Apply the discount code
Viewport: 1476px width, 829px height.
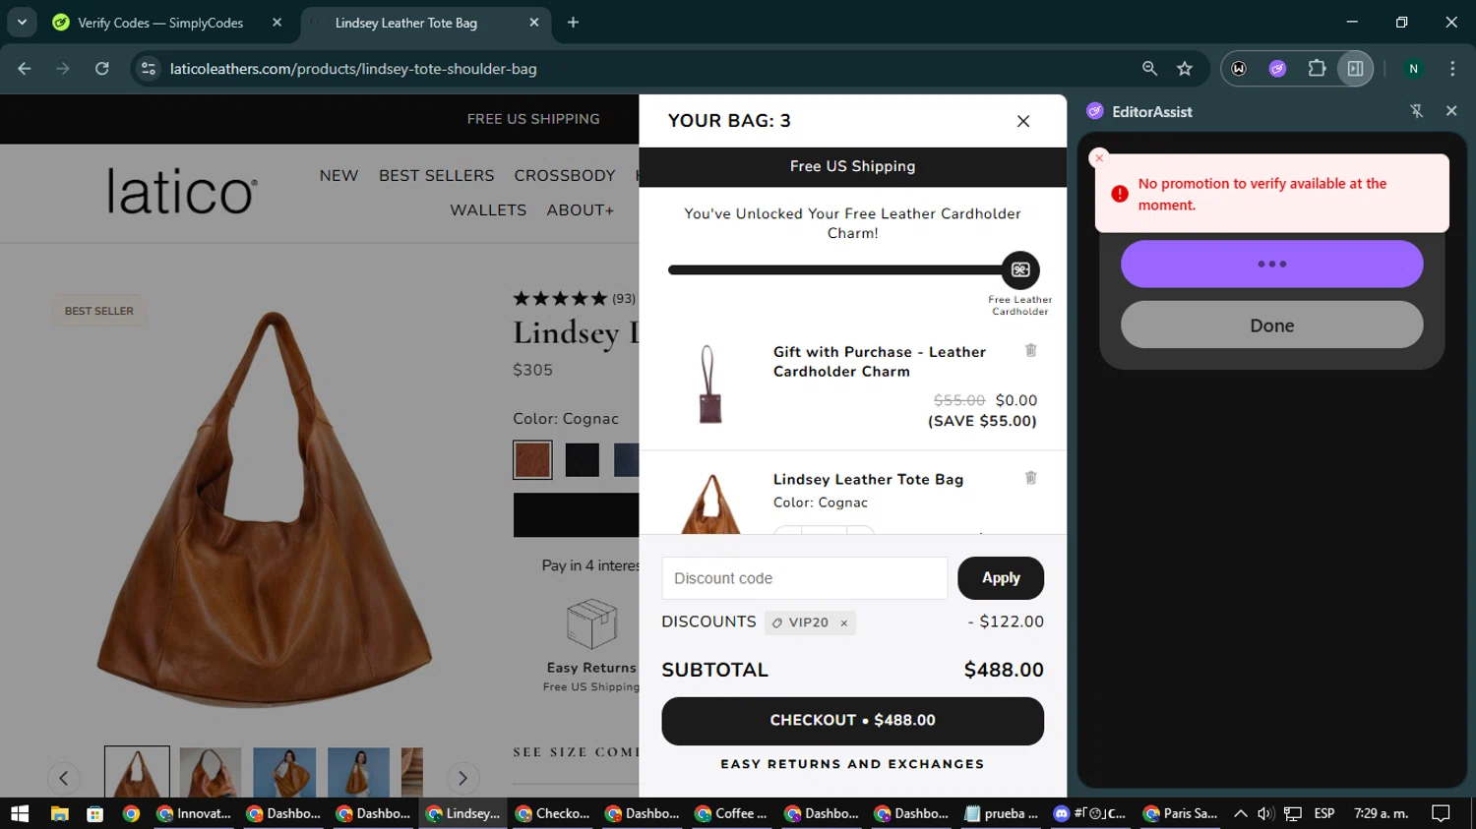click(x=1001, y=578)
